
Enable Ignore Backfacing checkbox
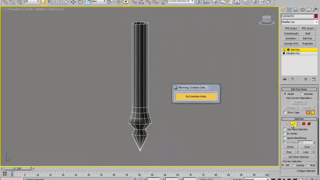point(284,138)
